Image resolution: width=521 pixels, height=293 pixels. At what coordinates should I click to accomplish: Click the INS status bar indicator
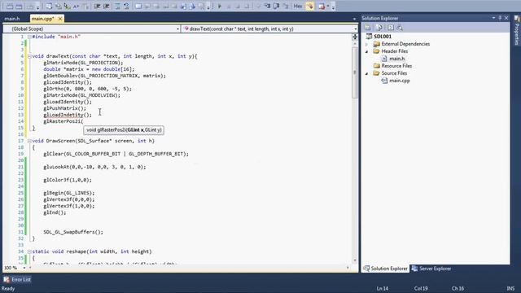coord(510,289)
